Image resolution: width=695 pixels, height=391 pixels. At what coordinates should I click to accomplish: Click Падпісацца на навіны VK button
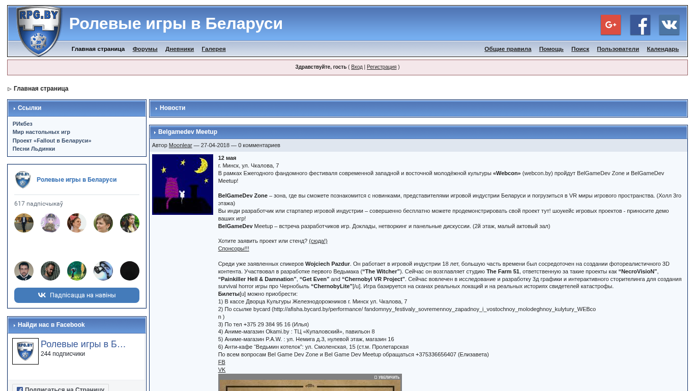point(77,295)
